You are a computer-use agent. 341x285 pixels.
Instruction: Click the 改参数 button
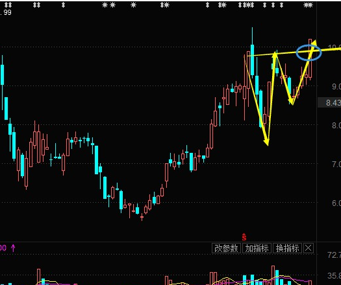point(226,248)
